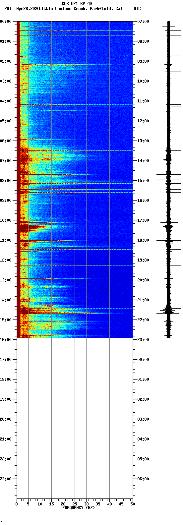The height and width of the screenshot is (525, 183).
Task: Click the PDT timezone label
Action: [8, 9]
